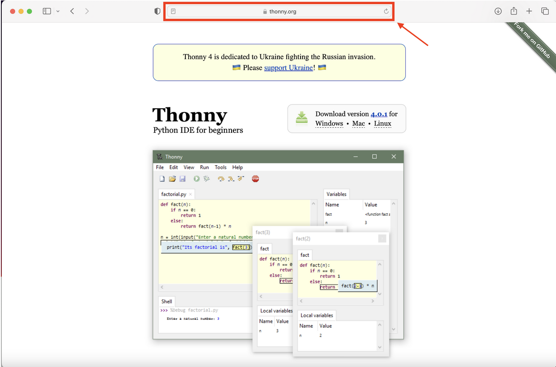Screen dimensions: 556x367
Task: Show downloads using the download arrow icon
Action: (498, 11)
